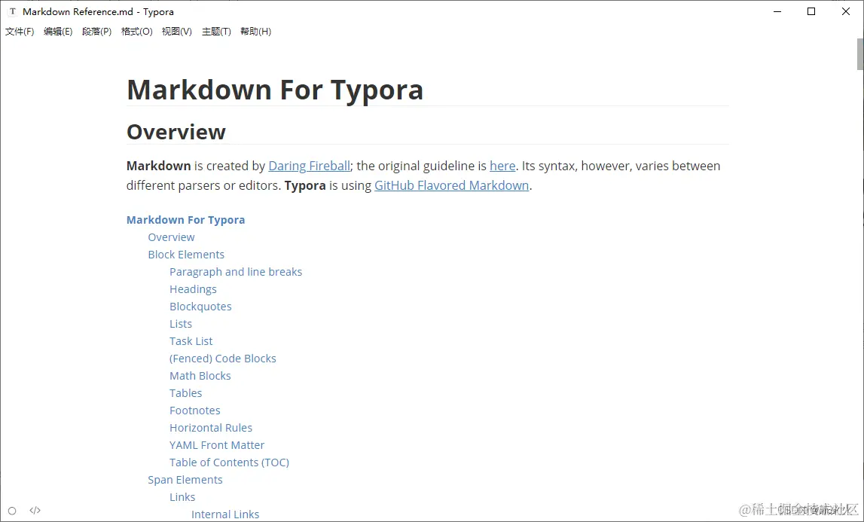Image resolution: width=864 pixels, height=522 pixels.
Task: Place cursor in the Overview heading
Action: click(176, 133)
